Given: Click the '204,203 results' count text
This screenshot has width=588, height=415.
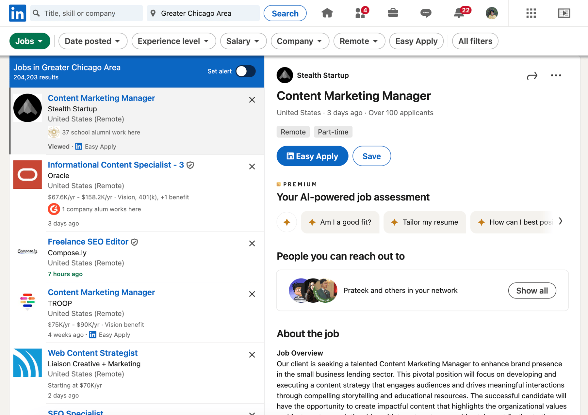Looking at the screenshot, I should (36, 77).
